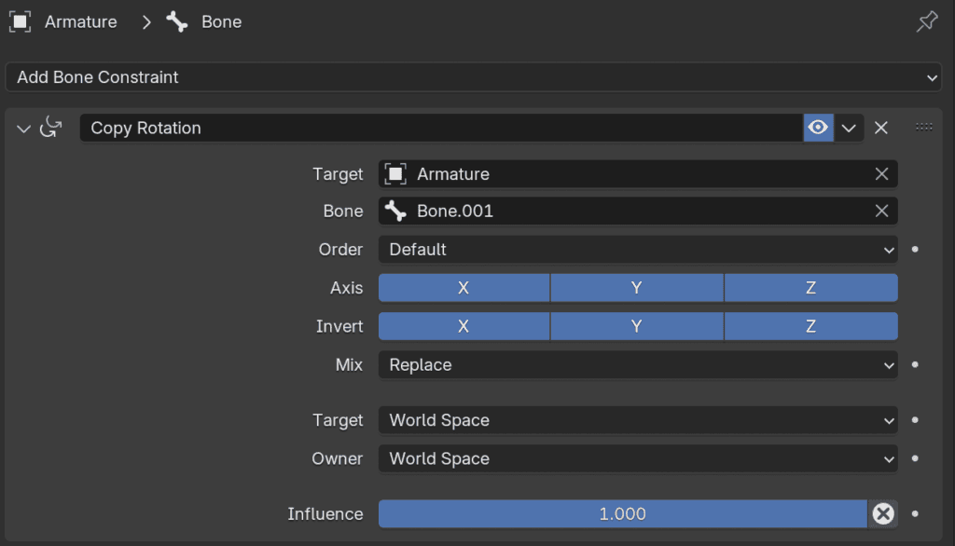Click Armature in the breadcrumb
The width and height of the screenshot is (955, 546).
coord(80,22)
